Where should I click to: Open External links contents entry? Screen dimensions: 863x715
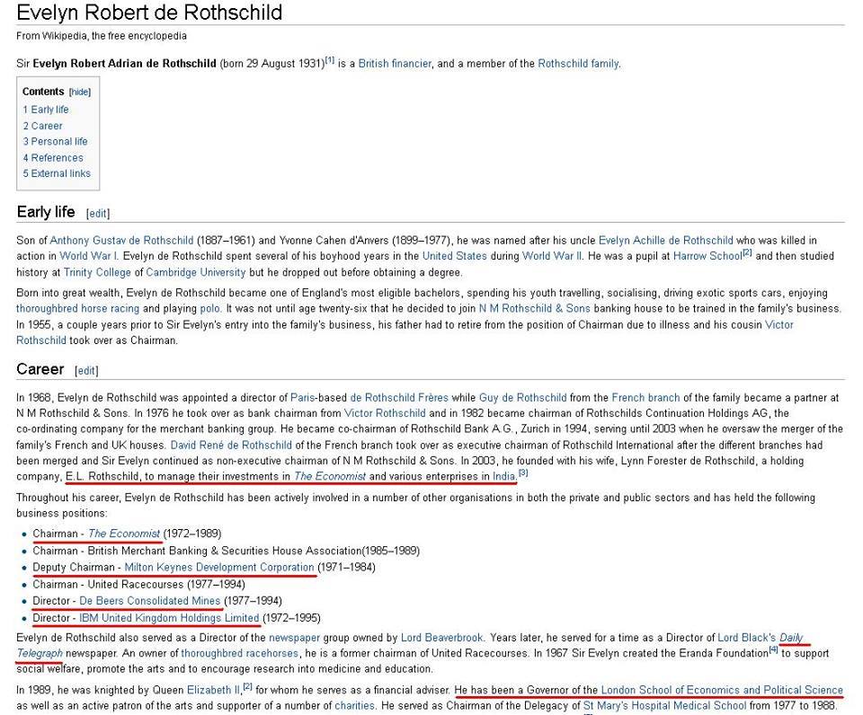pyautogui.click(x=57, y=173)
